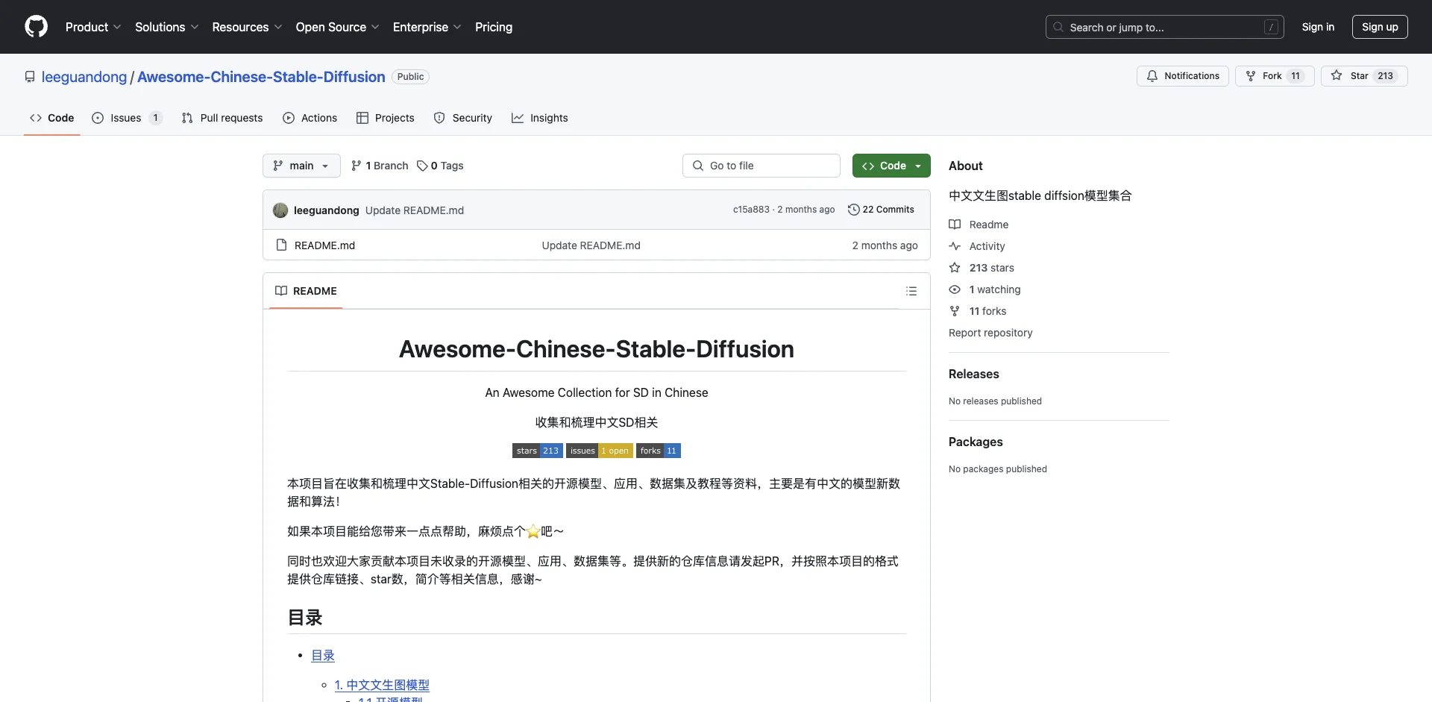Open the Insights tab
Screen dimensions: 1432x702
pyautogui.click(x=540, y=118)
